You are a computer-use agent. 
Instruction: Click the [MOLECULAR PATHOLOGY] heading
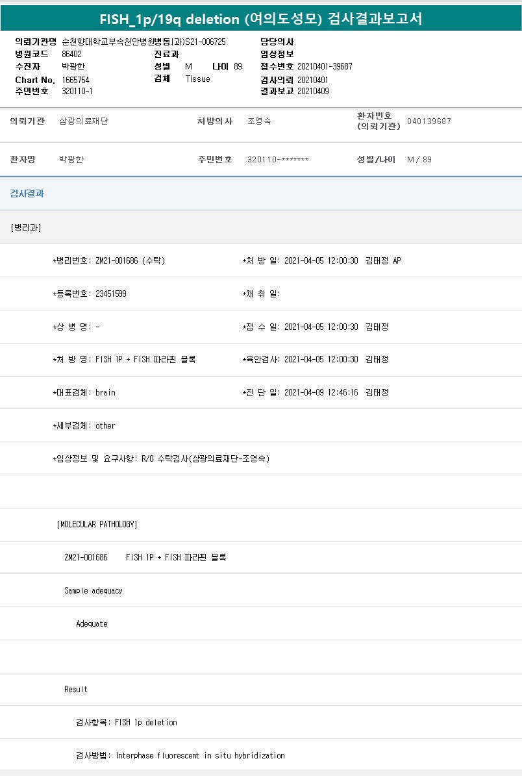(97, 525)
